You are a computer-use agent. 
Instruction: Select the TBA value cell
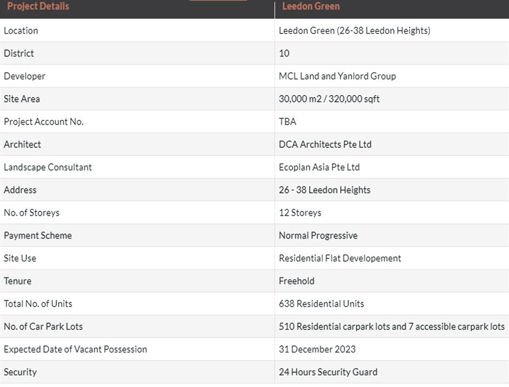[287, 121]
